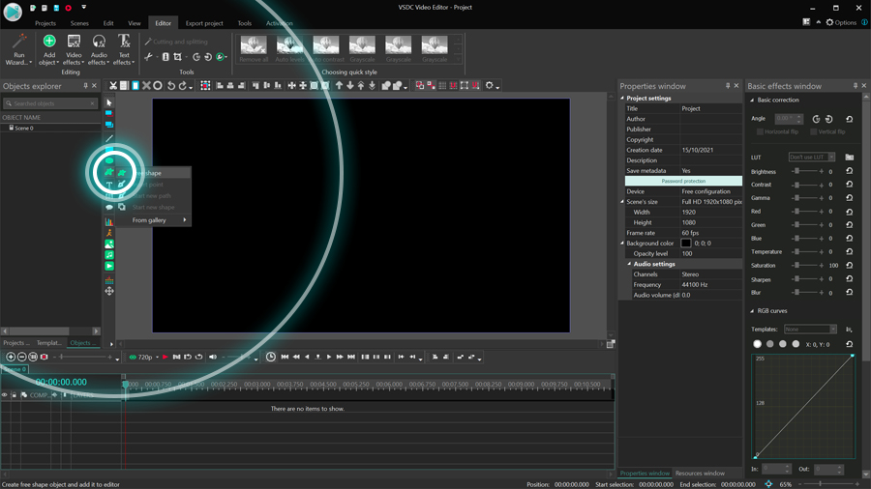Apply Auto levels quick style
The image size is (871, 489).
click(289, 48)
